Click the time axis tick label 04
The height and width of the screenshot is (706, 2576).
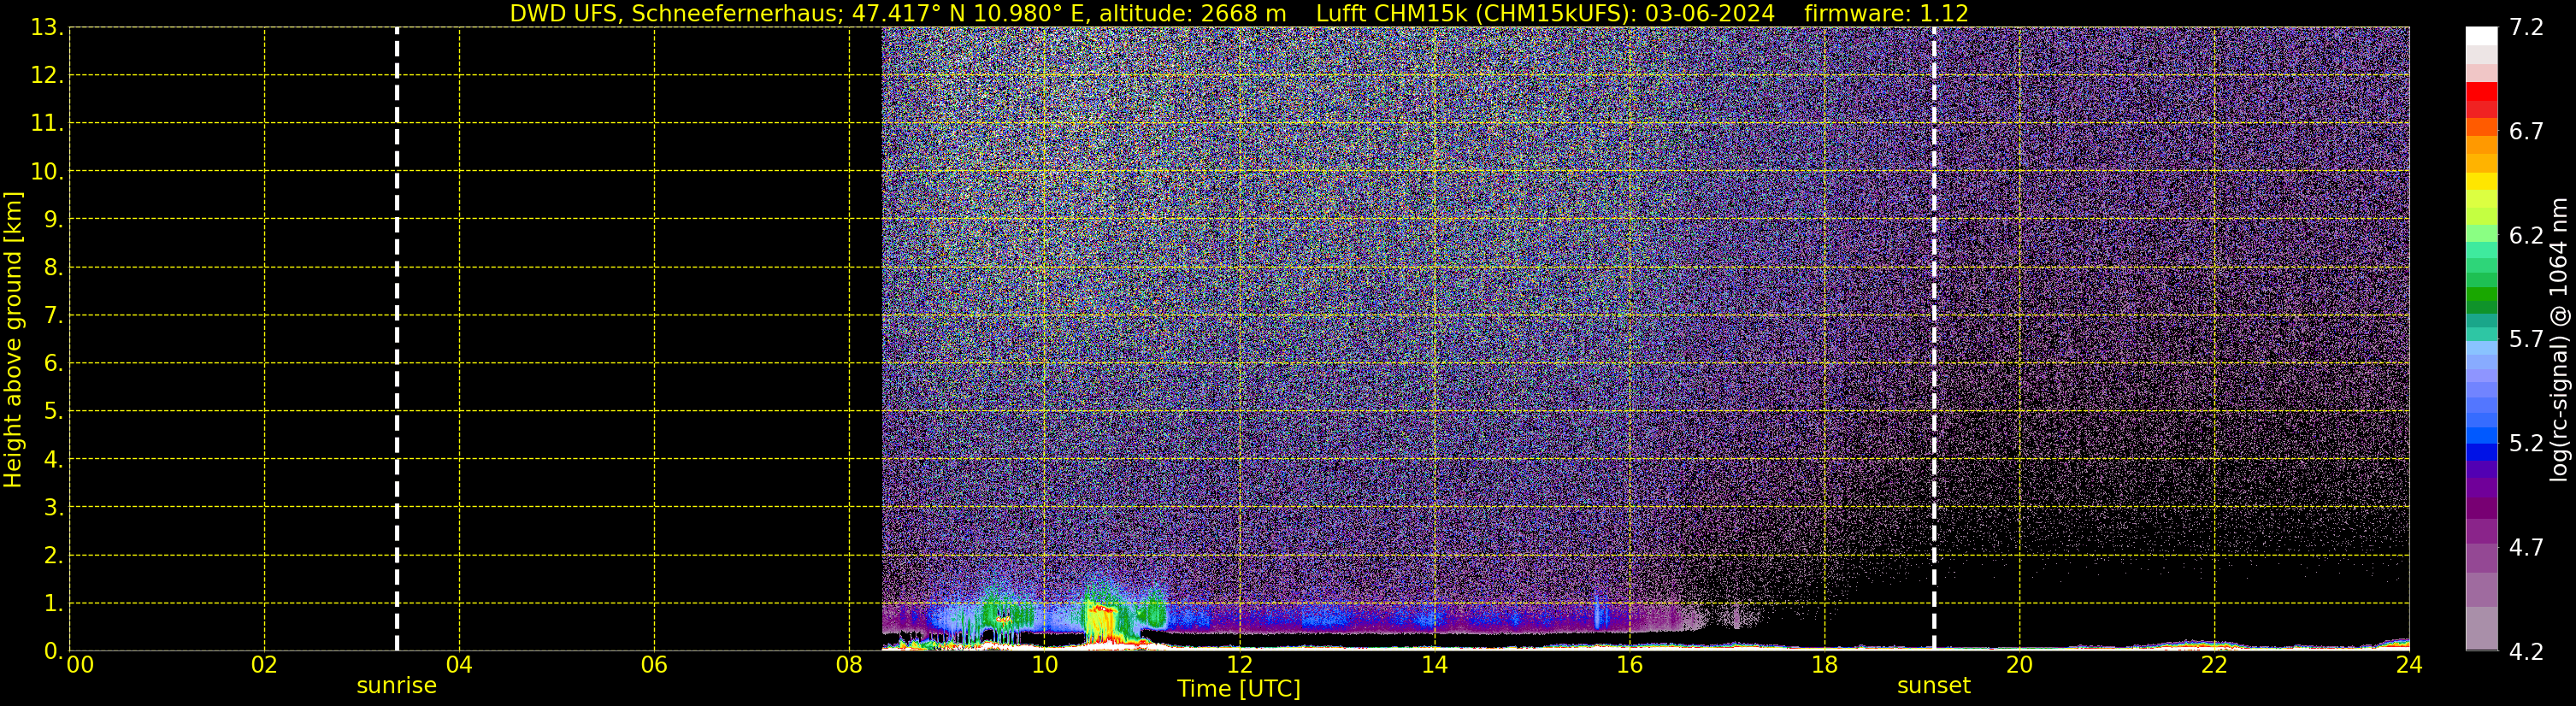coord(459,665)
